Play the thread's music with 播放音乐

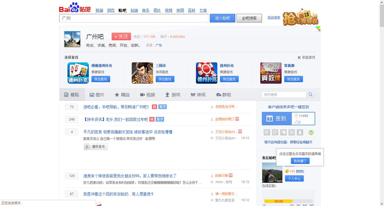click(96, 147)
